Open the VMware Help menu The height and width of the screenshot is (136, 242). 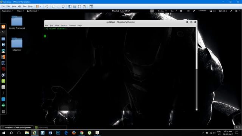click(x=30, y=6)
